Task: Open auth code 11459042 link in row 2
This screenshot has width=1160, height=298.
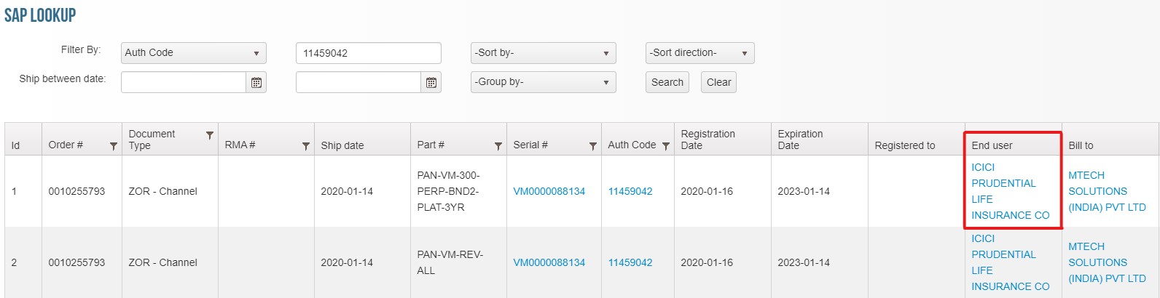Action: (x=630, y=262)
